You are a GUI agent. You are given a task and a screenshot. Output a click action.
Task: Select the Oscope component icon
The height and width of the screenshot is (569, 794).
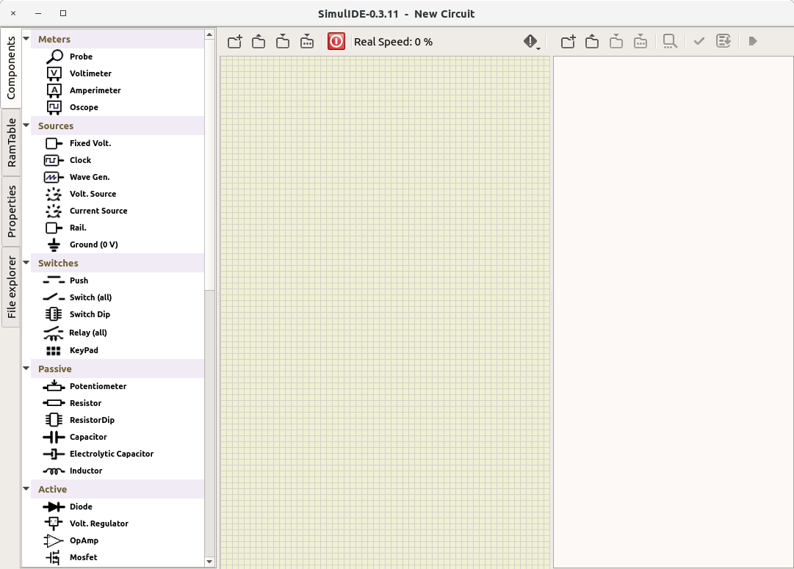(x=54, y=107)
